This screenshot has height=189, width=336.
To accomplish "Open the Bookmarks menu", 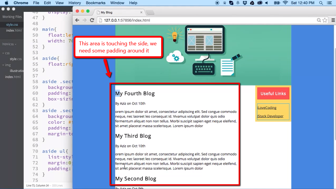I will 96,3.
